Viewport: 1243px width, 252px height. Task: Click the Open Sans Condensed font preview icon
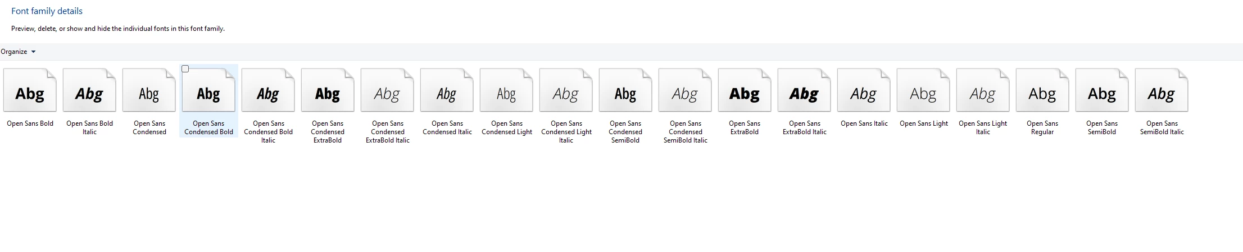coord(149,90)
